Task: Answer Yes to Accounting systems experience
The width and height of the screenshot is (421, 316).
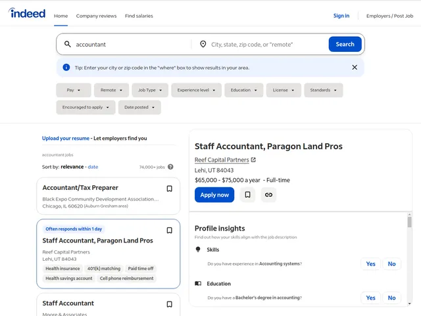Action: (x=370, y=263)
